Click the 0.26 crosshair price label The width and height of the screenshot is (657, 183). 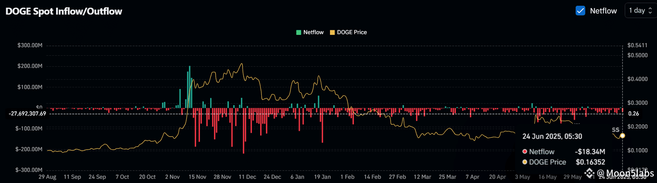[x=634, y=114]
